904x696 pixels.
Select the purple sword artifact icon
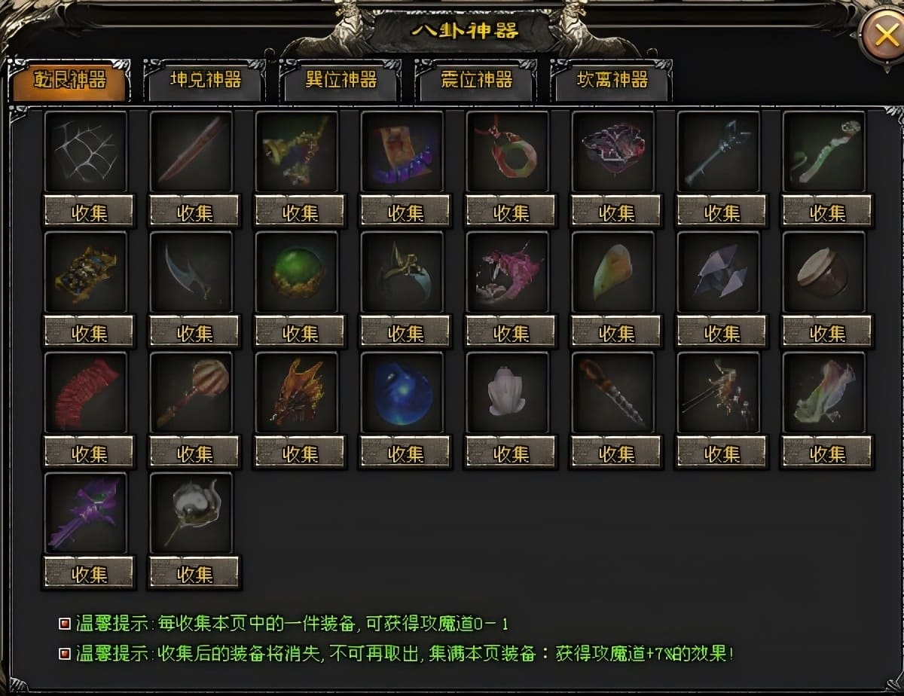(x=86, y=513)
